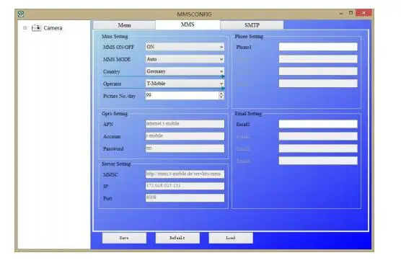Click the 'Country' label text
401x263 pixels.
tap(112, 72)
